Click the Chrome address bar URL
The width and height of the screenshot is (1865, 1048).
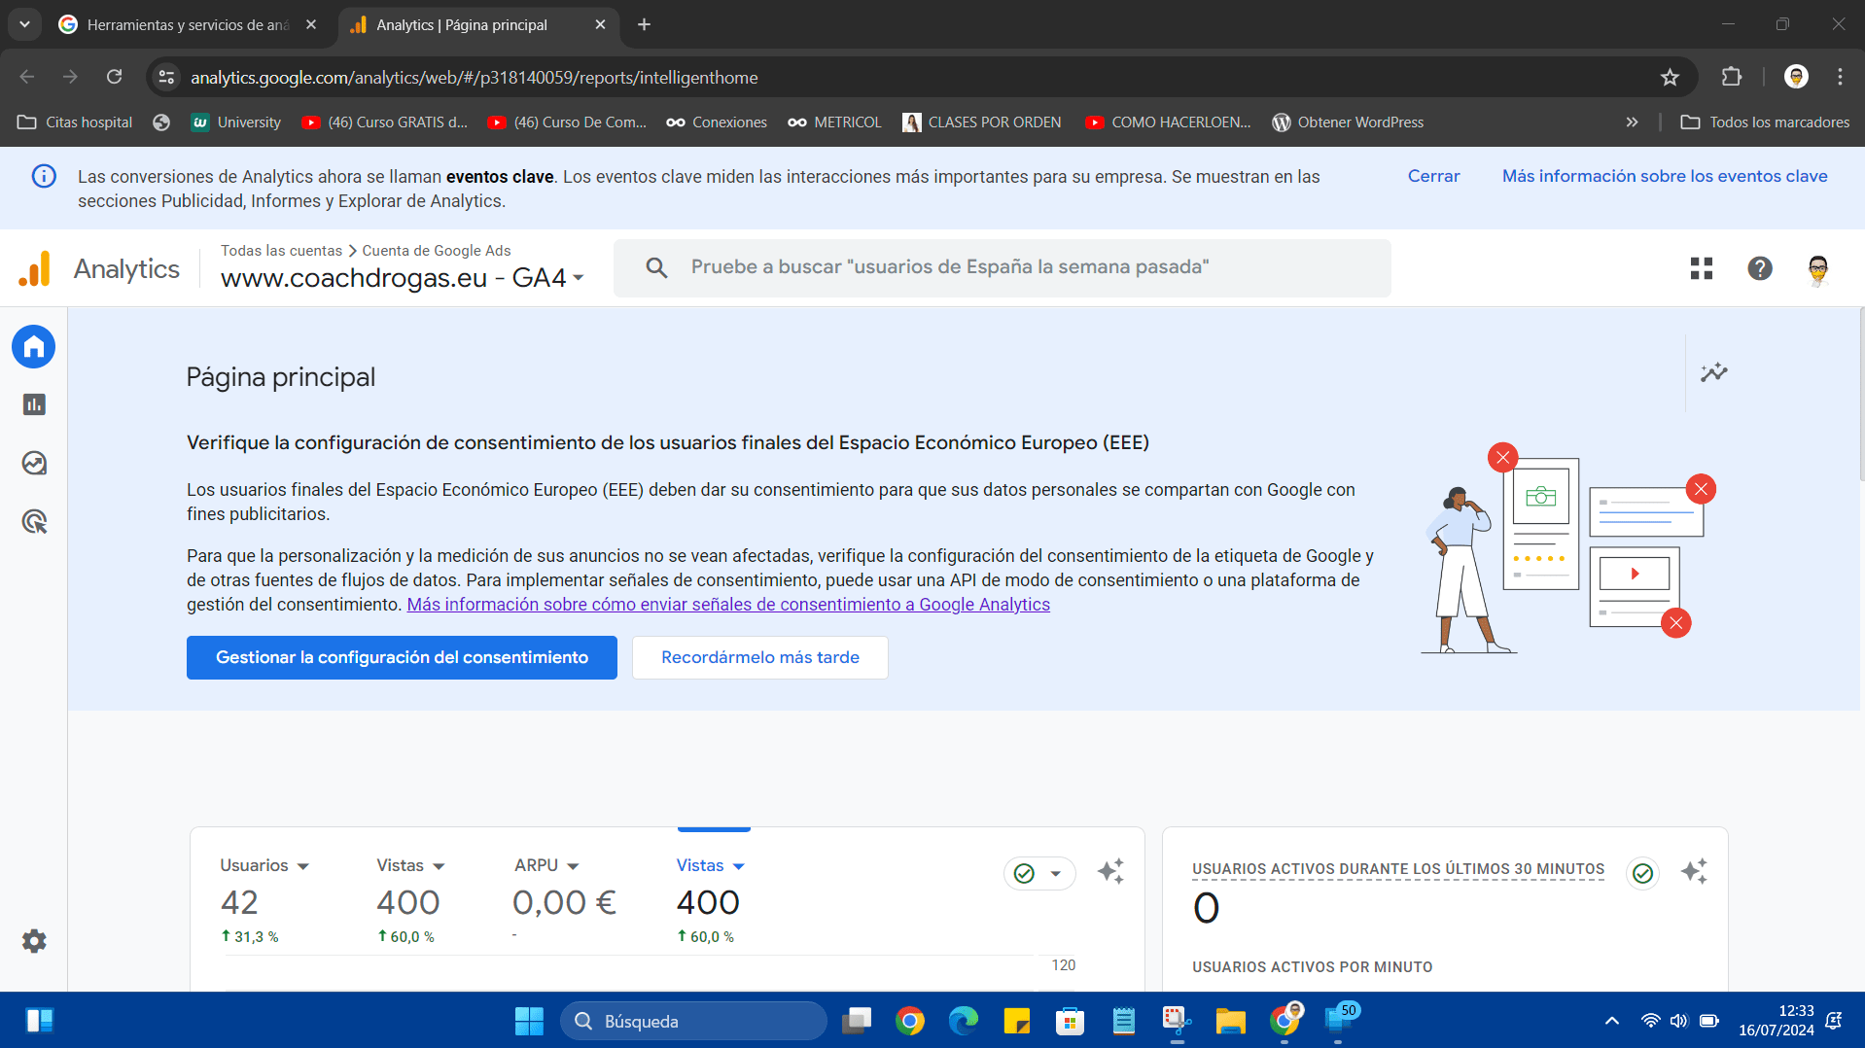[474, 77]
